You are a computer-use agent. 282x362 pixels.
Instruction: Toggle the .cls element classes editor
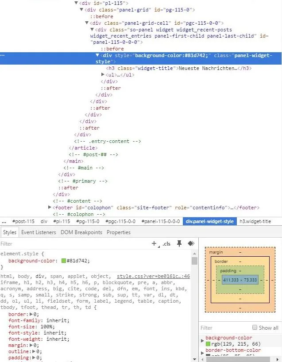tap(166, 244)
